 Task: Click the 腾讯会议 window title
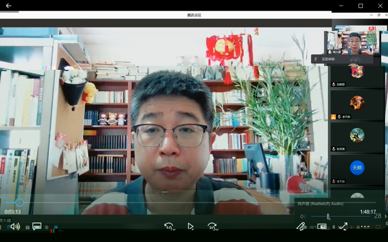(x=194, y=15)
